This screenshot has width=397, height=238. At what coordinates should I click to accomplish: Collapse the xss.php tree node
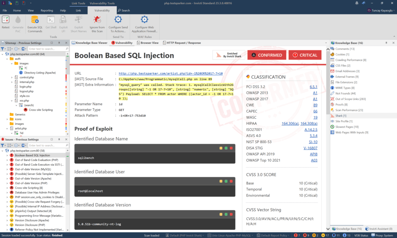click(12, 101)
